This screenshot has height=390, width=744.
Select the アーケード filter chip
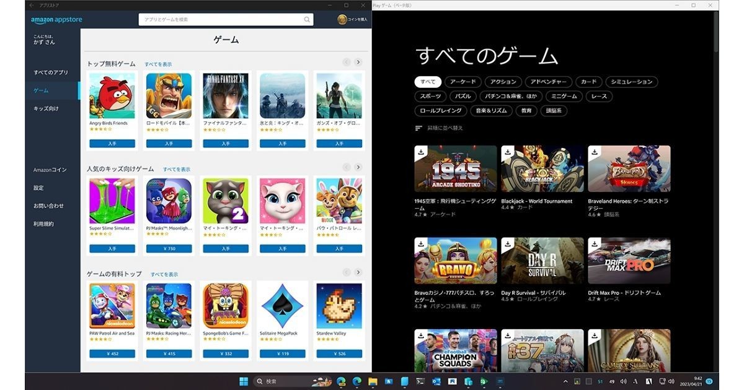[x=463, y=82]
